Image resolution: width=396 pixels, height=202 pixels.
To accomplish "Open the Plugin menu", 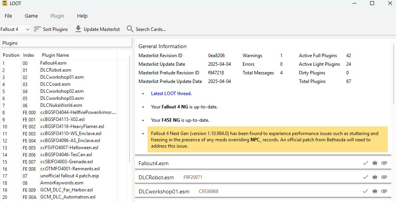I will click(x=58, y=16).
